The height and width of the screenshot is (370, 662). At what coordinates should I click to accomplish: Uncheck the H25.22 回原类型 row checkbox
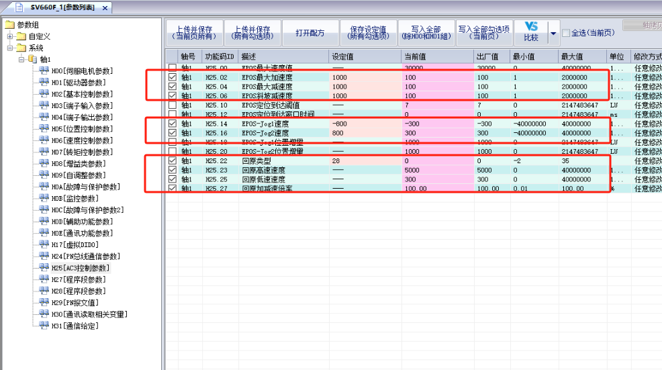click(173, 161)
